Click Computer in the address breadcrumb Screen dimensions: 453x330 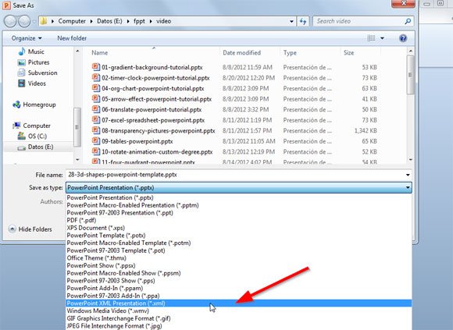pos(72,21)
